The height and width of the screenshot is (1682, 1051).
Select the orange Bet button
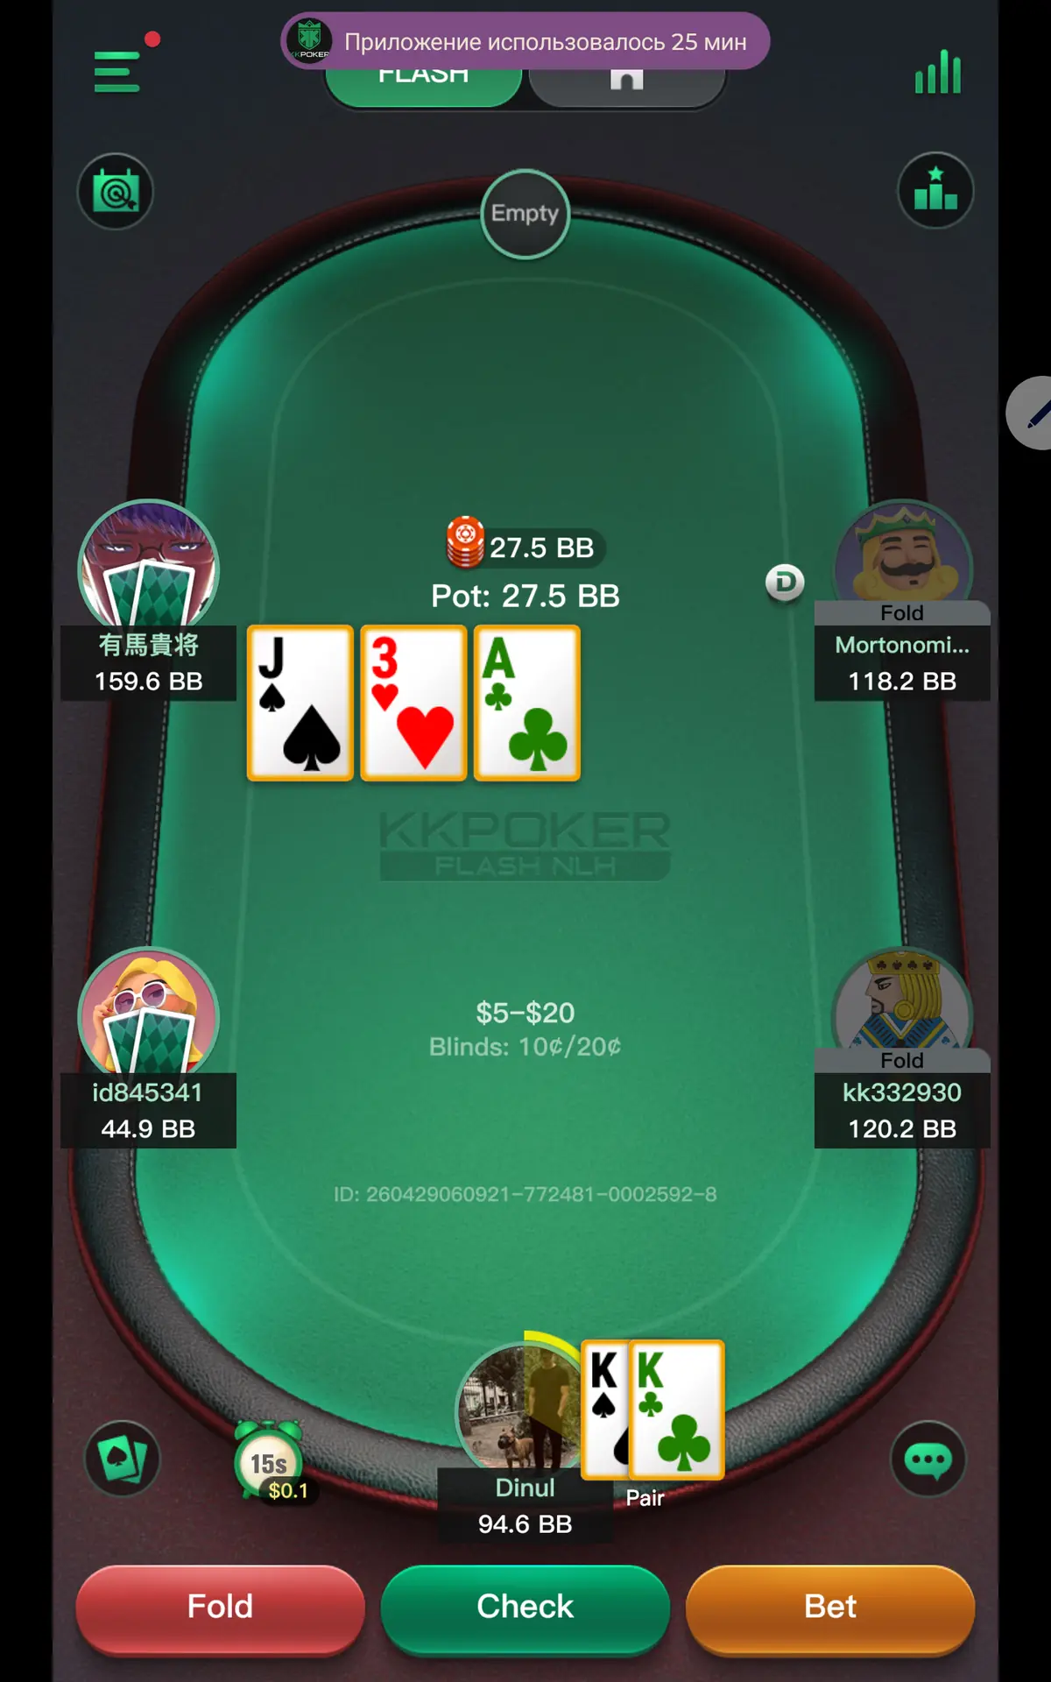[x=830, y=1608]
